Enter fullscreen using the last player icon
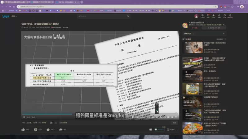 coord(176,117)
